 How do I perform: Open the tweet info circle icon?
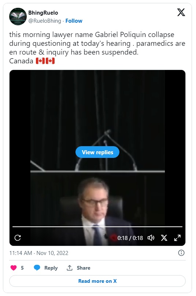(x=181, y=253)
